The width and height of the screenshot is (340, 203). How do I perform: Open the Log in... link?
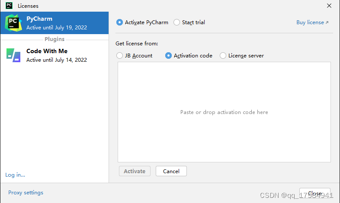(x=15, y=175)
